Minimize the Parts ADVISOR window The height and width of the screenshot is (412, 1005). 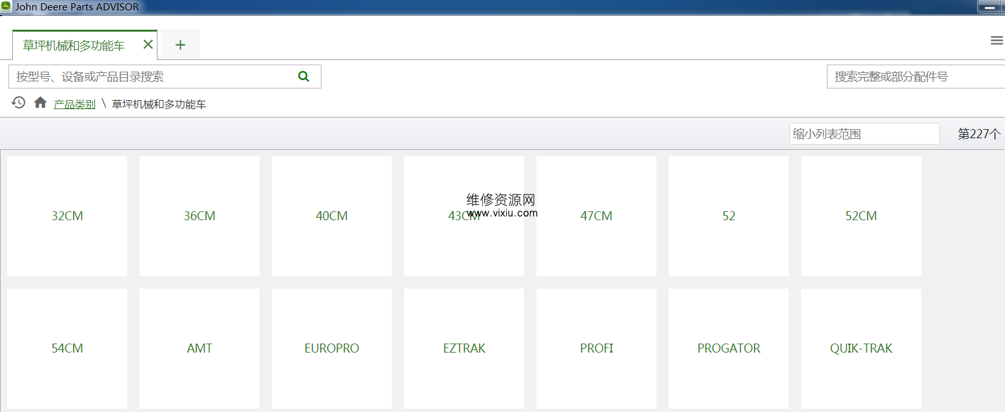(989, 7)
